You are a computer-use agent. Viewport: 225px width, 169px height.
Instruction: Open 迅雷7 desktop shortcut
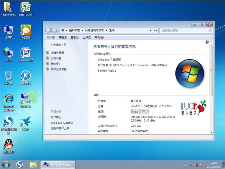(x=26, y=123)
